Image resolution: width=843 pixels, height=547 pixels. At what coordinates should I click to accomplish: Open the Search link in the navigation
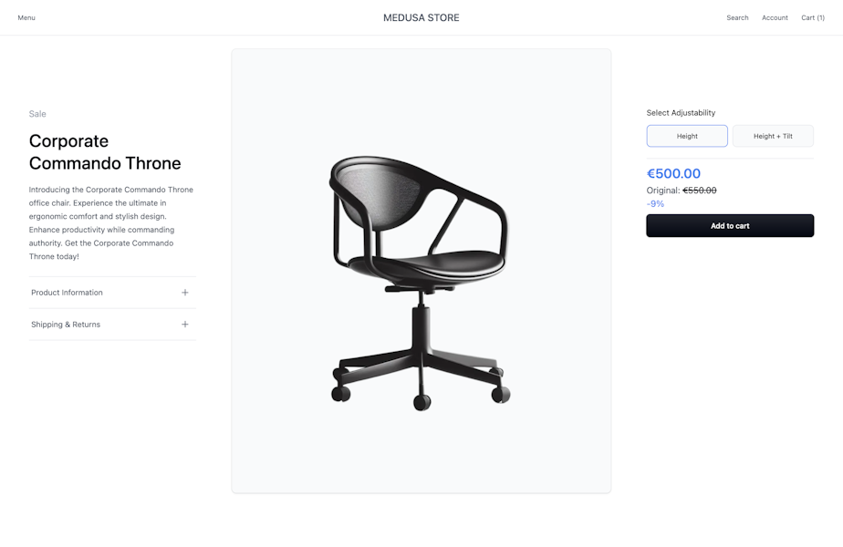point(737,17)
